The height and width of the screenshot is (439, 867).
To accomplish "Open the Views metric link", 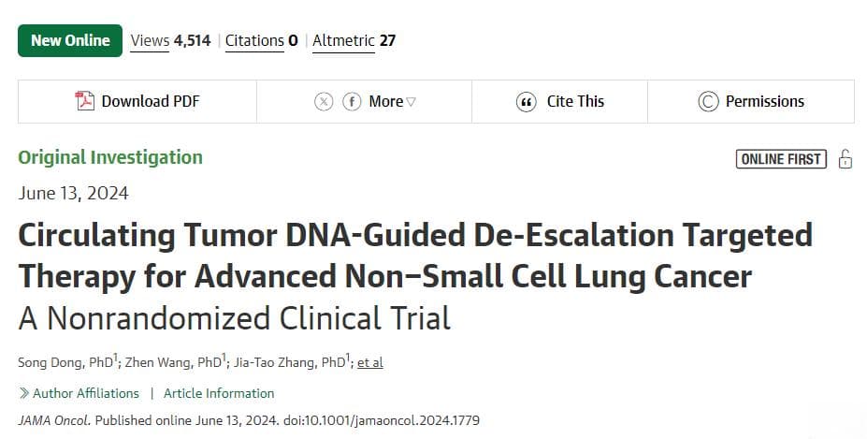I will tap(170, 41).
